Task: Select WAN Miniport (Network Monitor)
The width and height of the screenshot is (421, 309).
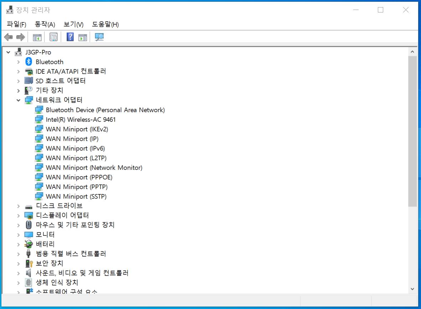Action: tap(94, 168)
